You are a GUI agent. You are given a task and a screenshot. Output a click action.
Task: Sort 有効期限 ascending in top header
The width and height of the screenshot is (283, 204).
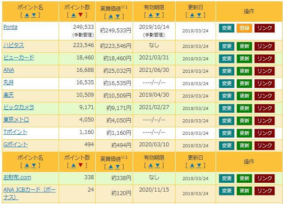150,15
